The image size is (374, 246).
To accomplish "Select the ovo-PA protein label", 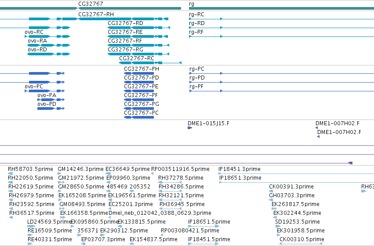I will tap(47, 95).
